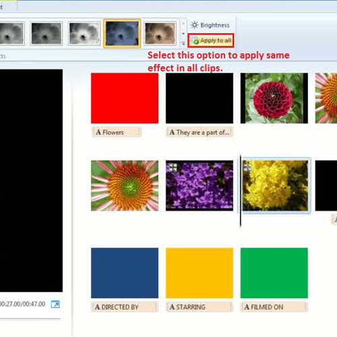Select the blue-tinted cyan tone effect thumbnail
337x337 pixels.
click(x=122, y=34)
